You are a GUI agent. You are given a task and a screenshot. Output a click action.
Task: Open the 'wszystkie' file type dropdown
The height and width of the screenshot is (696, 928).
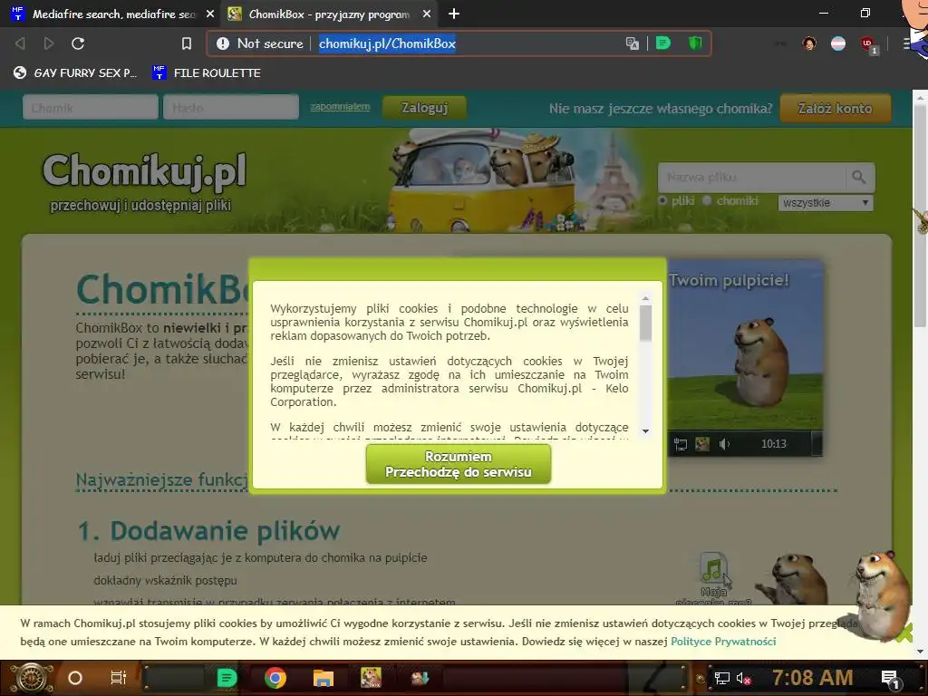826,202
